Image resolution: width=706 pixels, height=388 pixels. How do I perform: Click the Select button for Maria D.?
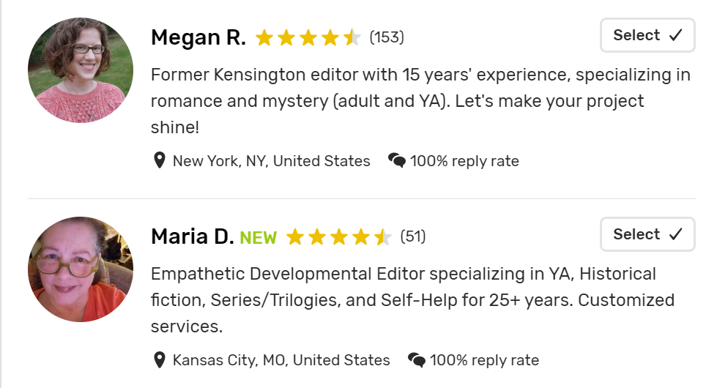[x=647, y=234]
